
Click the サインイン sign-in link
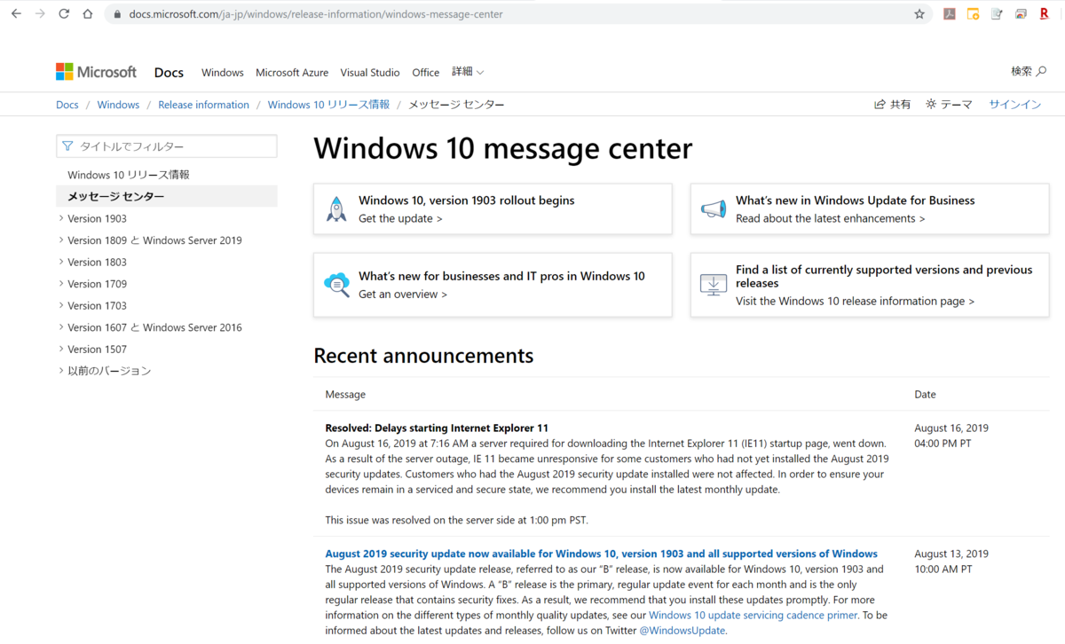(1015, 105)
